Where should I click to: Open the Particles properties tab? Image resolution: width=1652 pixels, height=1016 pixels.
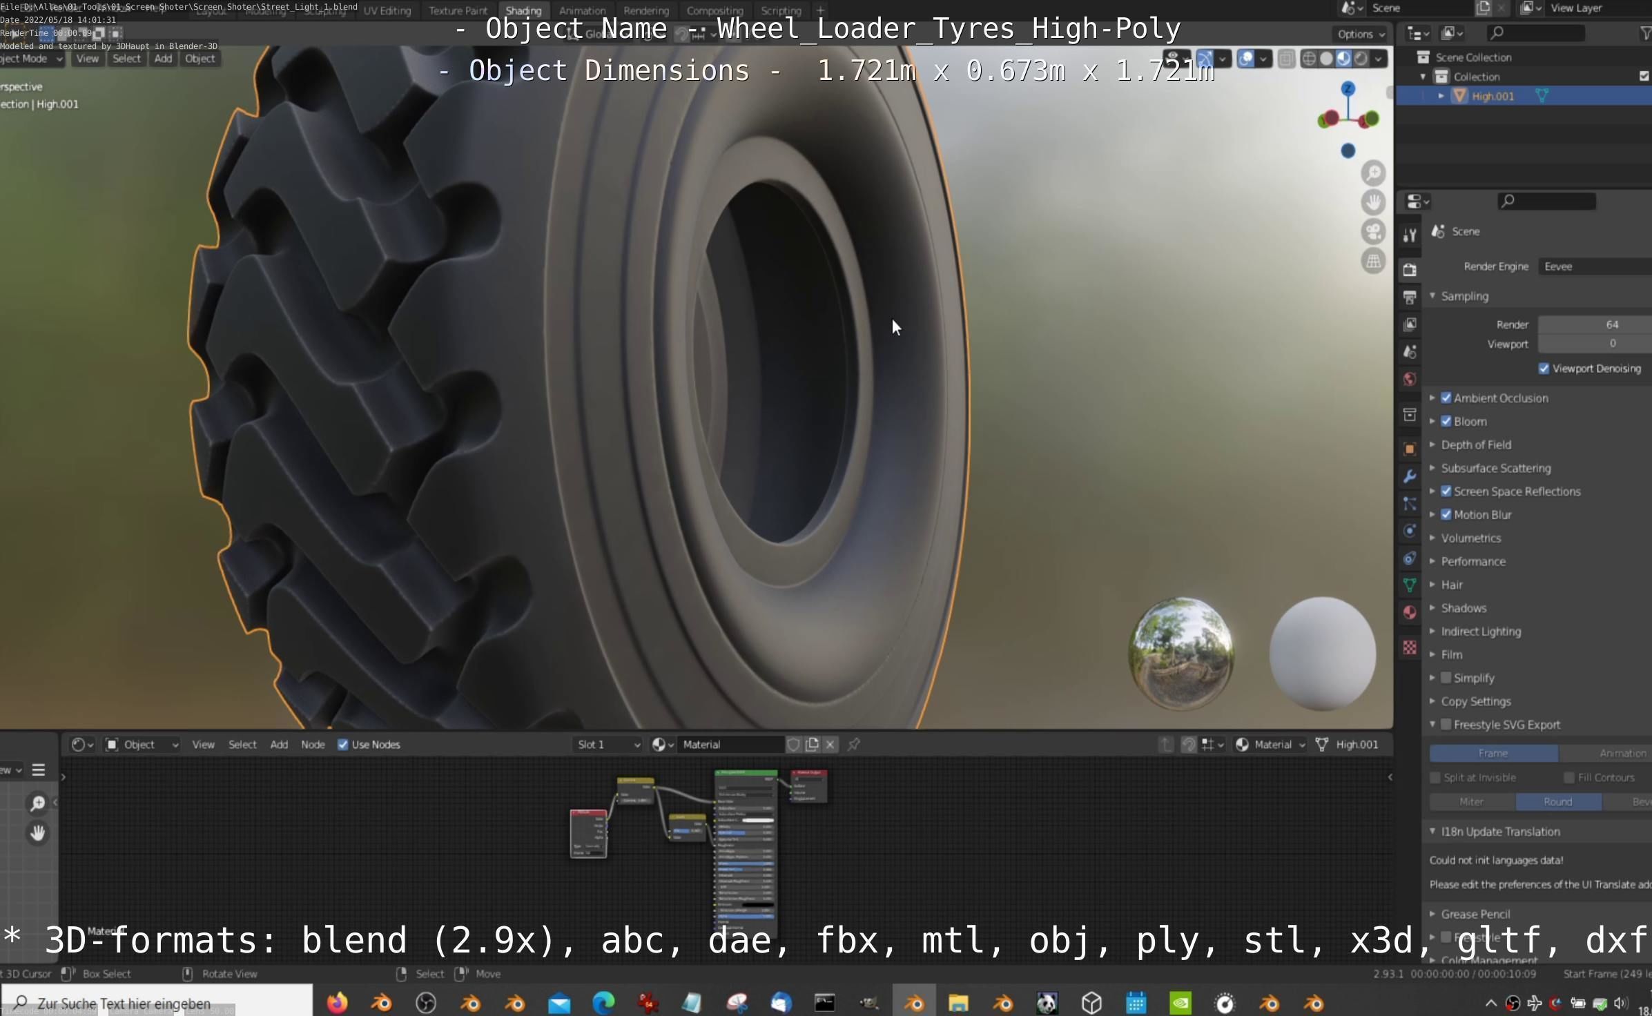tap(1410, 504)
